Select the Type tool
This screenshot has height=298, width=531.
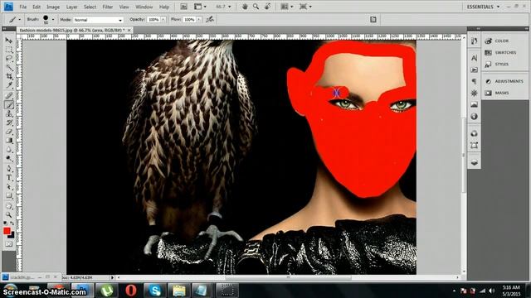[x=9, y=178]
